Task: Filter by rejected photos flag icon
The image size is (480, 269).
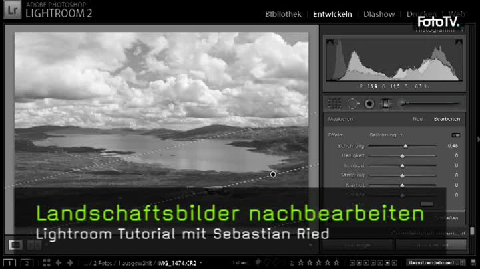Action: (x=276, y=262)
